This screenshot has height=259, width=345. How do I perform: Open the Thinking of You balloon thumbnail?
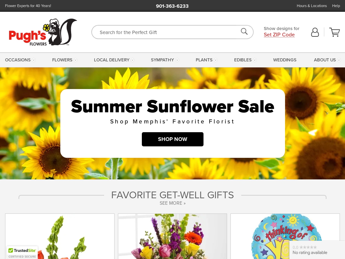[285, 236]
